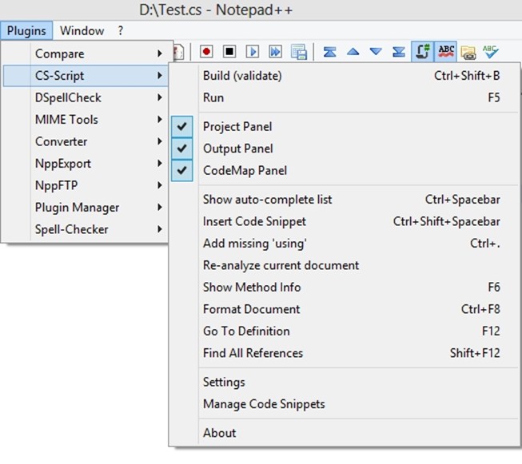This screenshot has width=522, height=464.
Task: Save current recorded macro icon
Action: click(299, 52)
